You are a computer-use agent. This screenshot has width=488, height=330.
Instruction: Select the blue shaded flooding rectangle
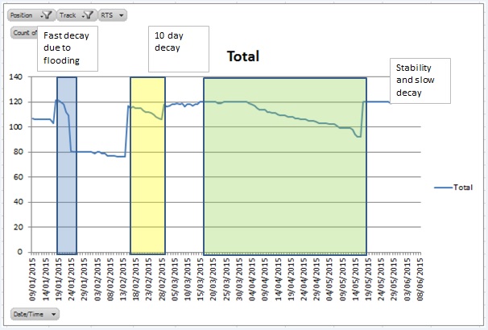coord(67,166)
